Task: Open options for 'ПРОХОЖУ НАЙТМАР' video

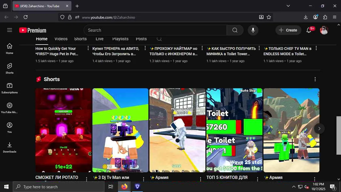Action: (202, 48)
